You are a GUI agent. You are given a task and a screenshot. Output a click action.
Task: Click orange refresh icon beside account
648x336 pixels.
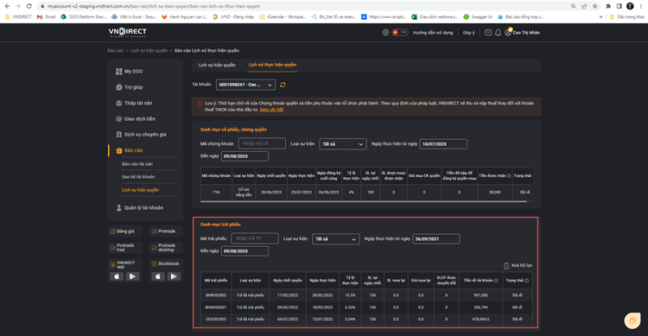[283, 85]
